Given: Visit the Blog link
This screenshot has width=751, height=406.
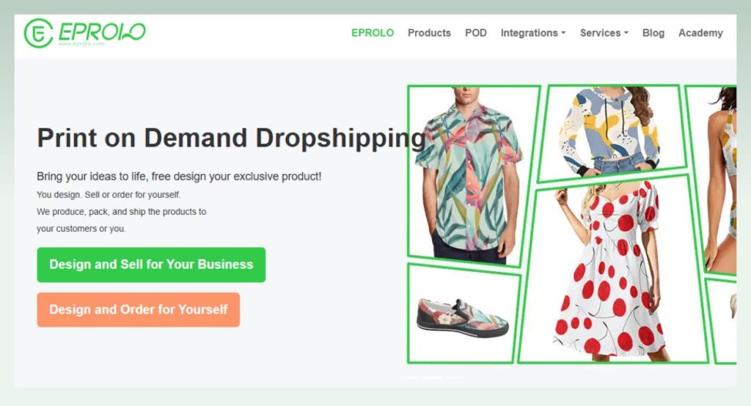Looking at the screenshot, I should tap(653, 33).
